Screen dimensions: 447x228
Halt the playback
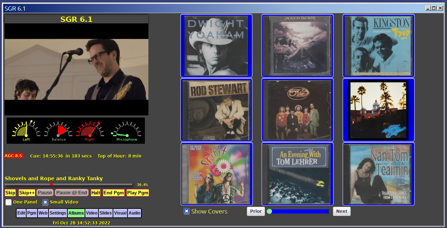tap(96, 193)
